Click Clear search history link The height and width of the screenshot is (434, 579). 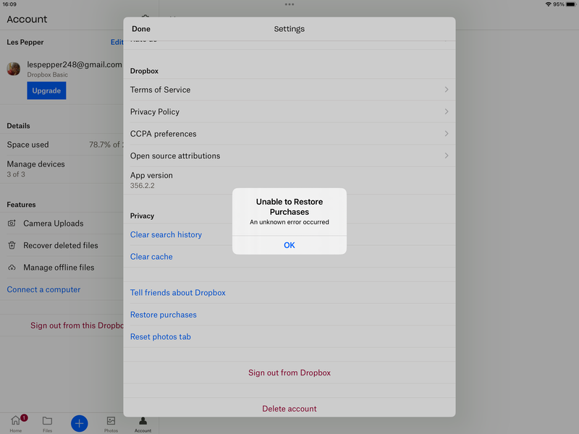point(166,234)
